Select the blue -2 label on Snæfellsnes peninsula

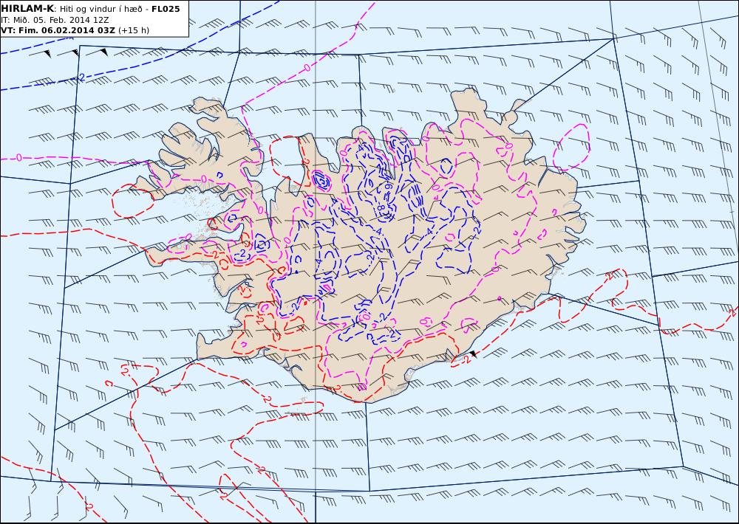pos(242,253)
